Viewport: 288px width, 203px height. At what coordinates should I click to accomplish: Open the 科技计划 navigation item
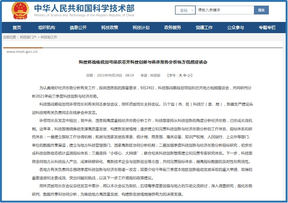pyautogui.click(x=141, y=28)
